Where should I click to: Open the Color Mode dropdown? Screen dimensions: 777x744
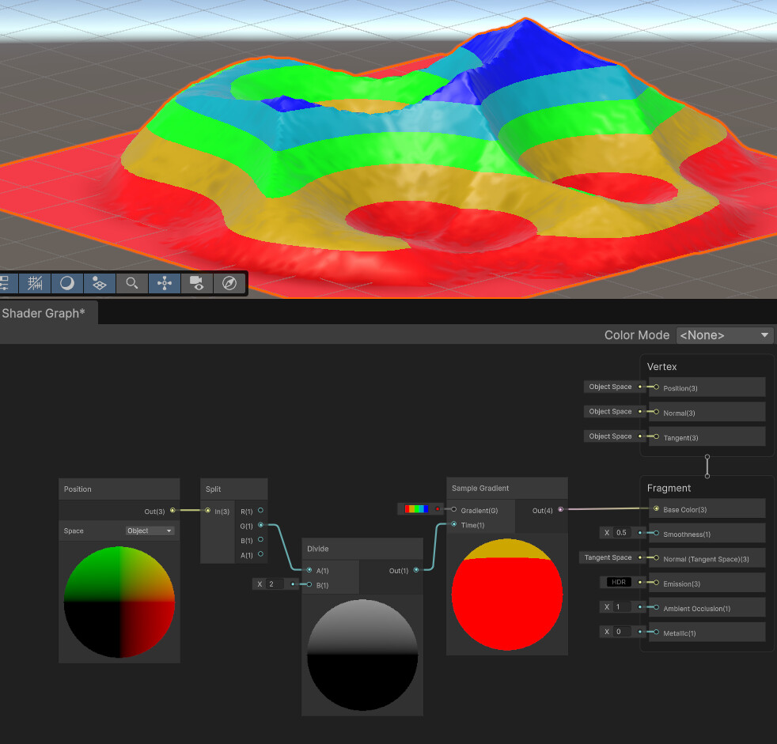point(724,334)
